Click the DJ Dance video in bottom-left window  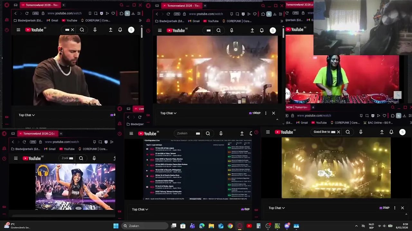click(x=75, y=187)
